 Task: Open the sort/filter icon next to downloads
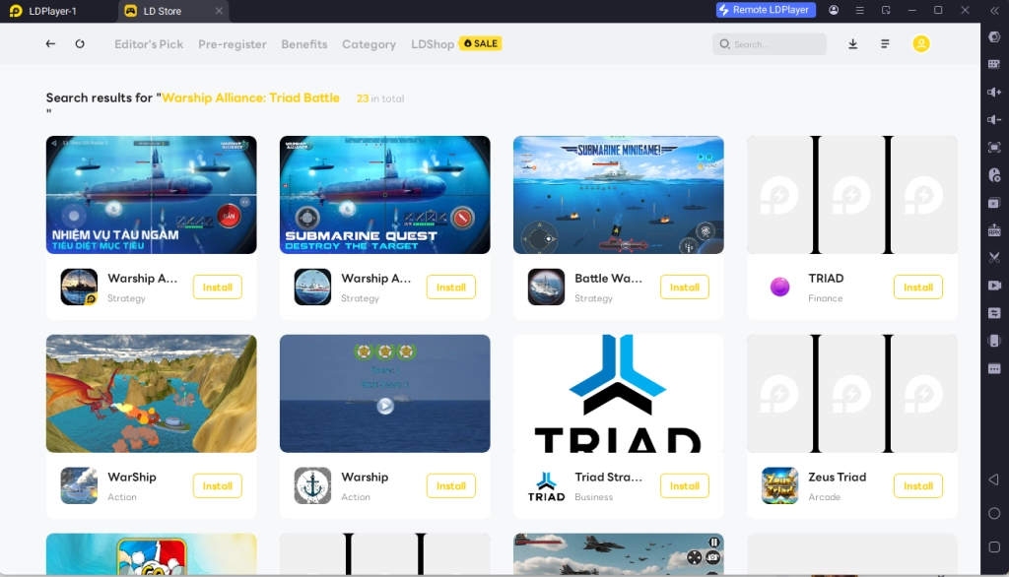click(x=884, y=44)
